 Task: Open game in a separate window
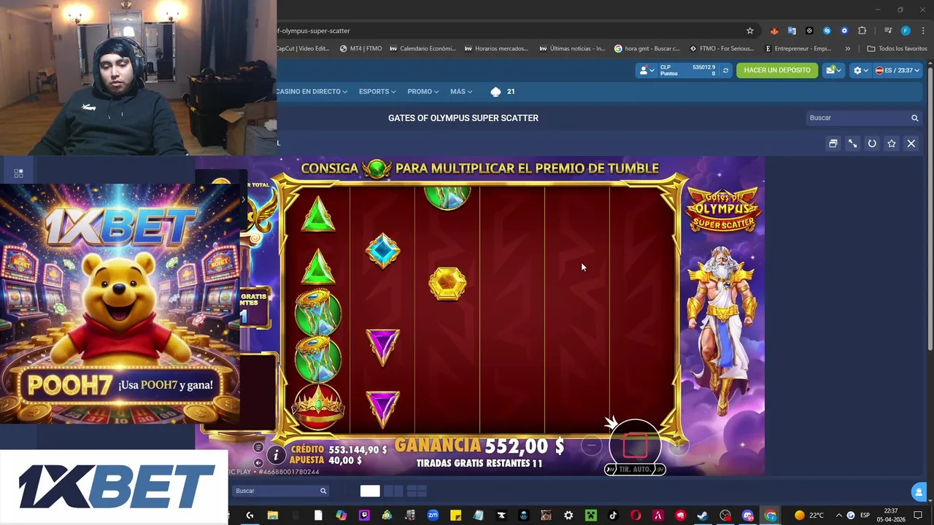(833, 144)
